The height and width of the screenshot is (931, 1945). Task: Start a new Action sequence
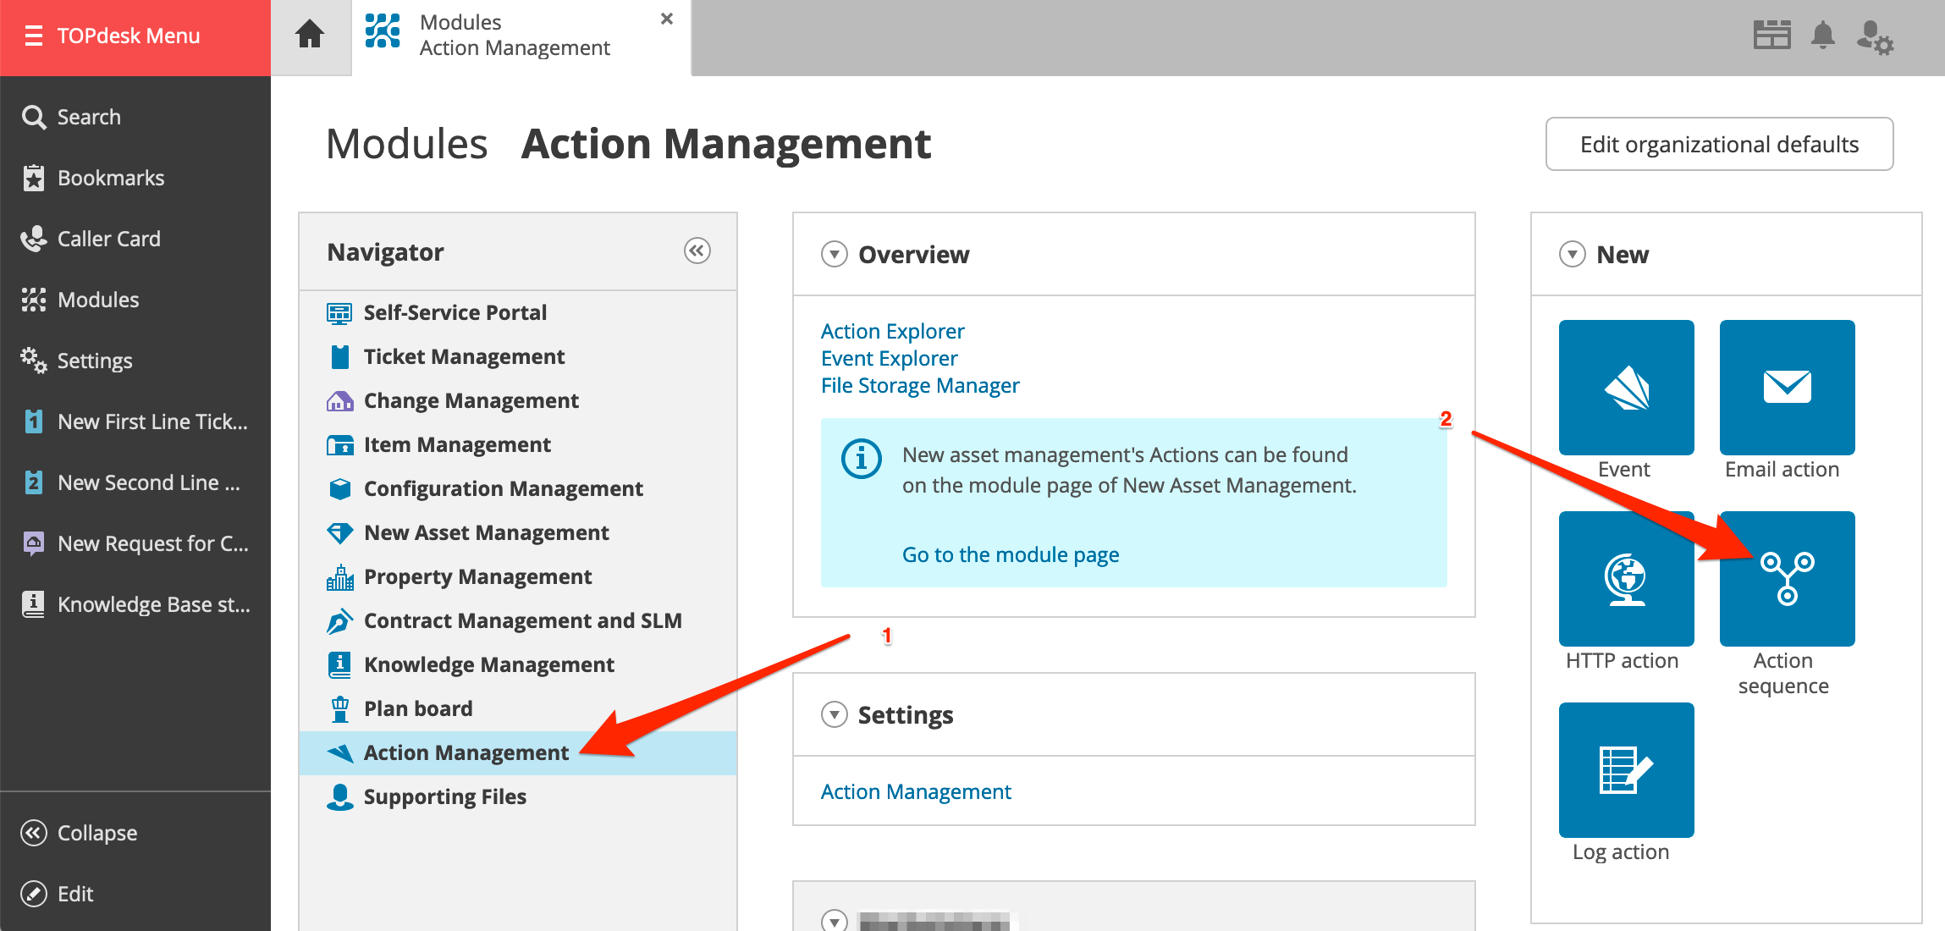[1787, 578]
